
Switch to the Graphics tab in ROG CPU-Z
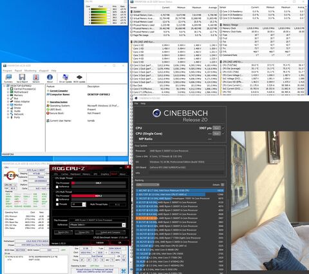click(105, 174)
